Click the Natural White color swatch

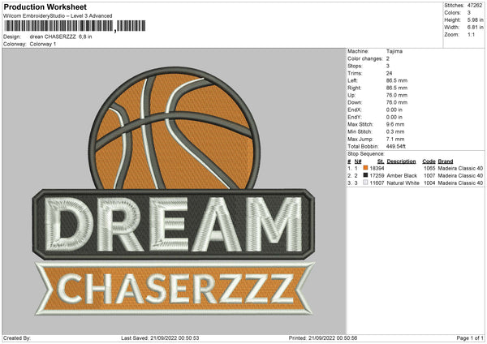point(365,183)
